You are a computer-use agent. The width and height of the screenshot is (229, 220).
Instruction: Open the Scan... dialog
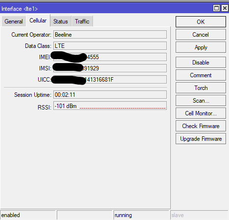click(201, 101)
